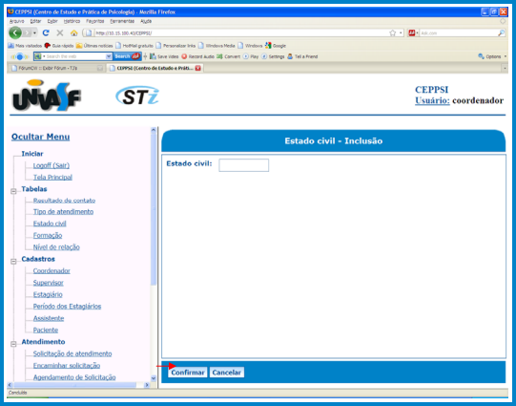The image size is (516, 406).
Task: Open the Estado civil menu link
Action: tap(50, 224)
